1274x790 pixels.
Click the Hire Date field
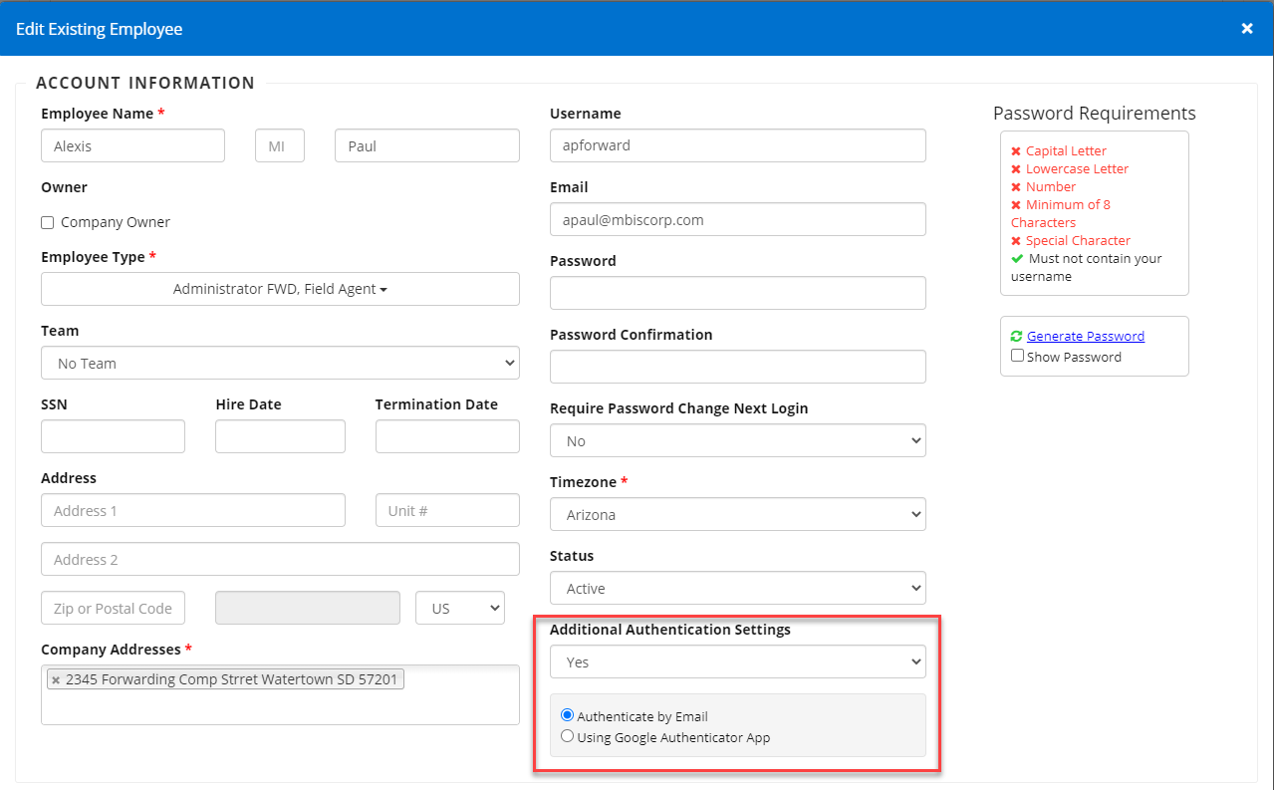[280, 436]
